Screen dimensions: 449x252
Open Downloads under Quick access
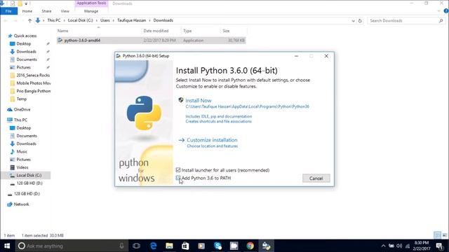26,51
